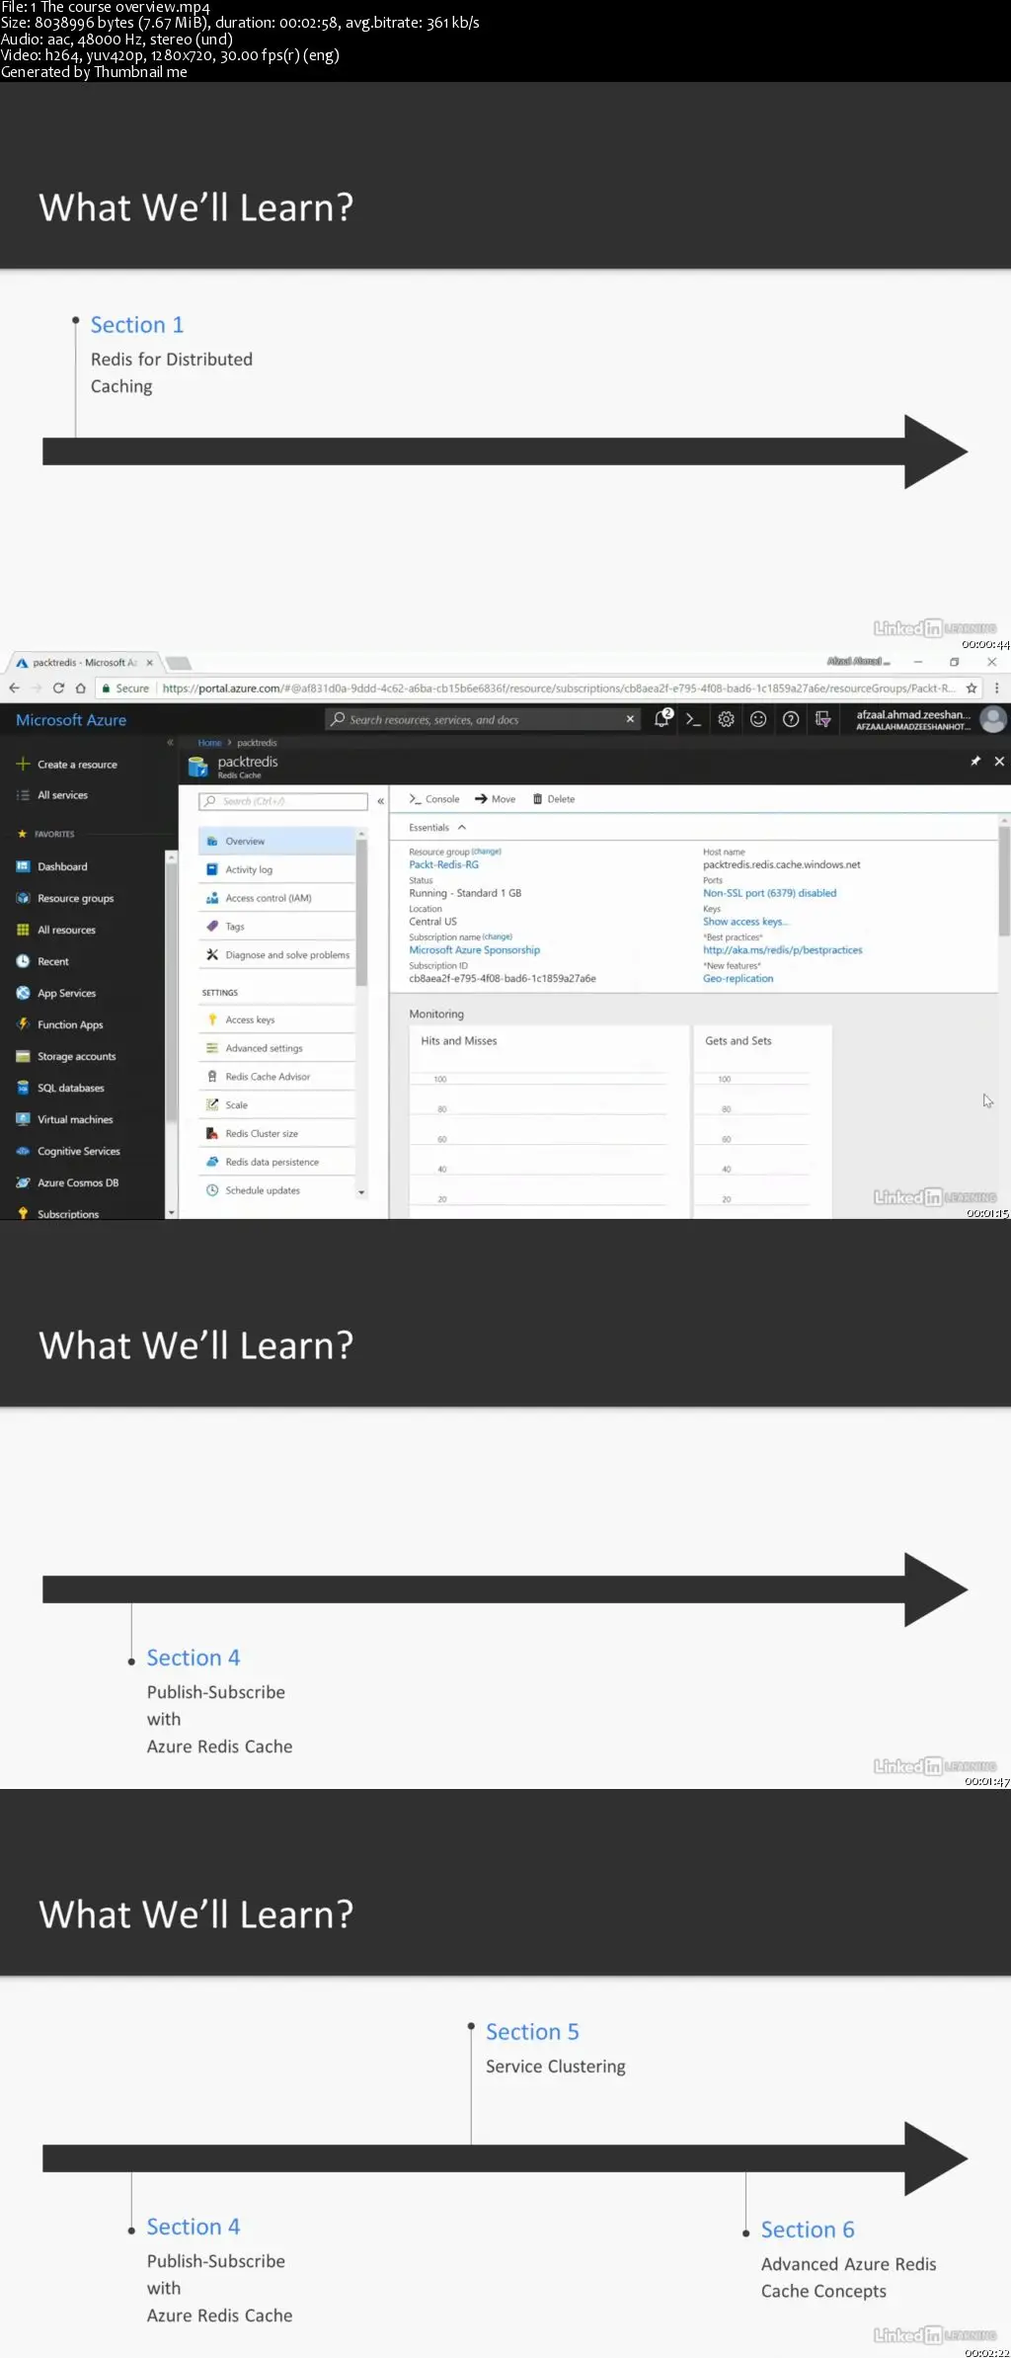The width and height of the screenshot is (1011, 2358).
Task: Open the Hits and Misses chart
Action: coord(549,1121)
